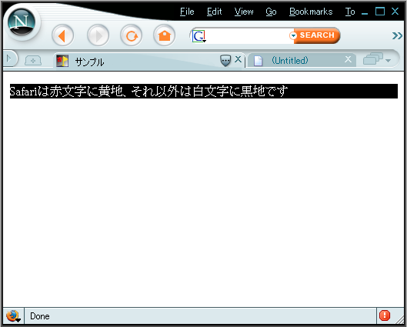Open the rendering engine switcher in status bar

coord(13,315)
